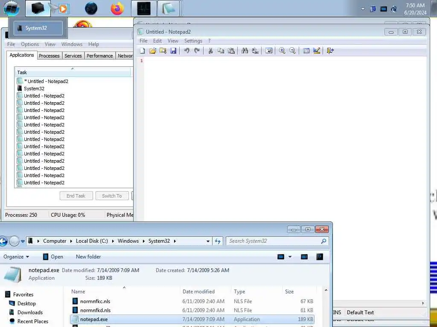
Task: Click the Open file folder icon in Notepad2
Action: point(152,51)
